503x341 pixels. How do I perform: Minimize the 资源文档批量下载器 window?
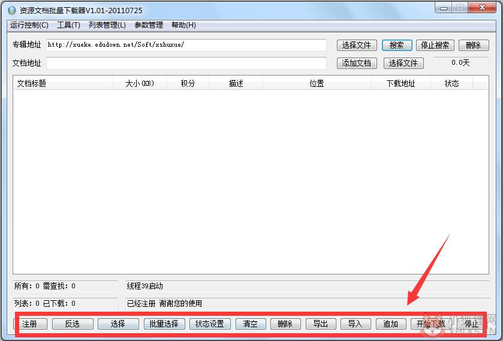pos(443,8)
